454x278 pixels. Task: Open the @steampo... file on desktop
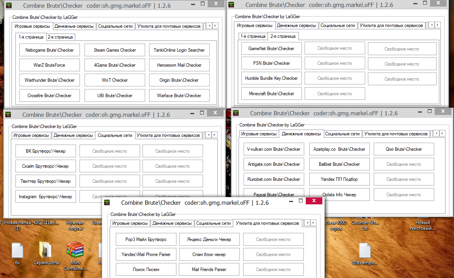click(364, 250)
